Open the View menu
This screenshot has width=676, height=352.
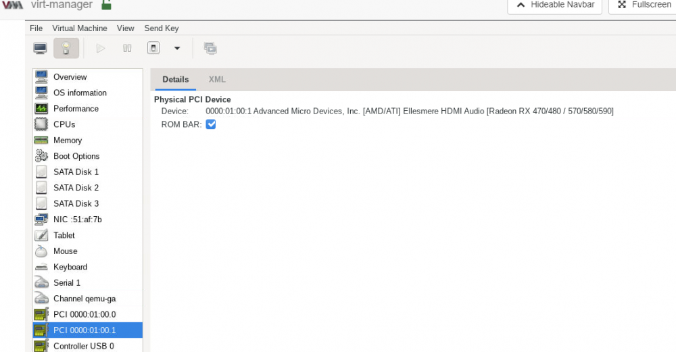pyautogui.click(x=126, y=28)
